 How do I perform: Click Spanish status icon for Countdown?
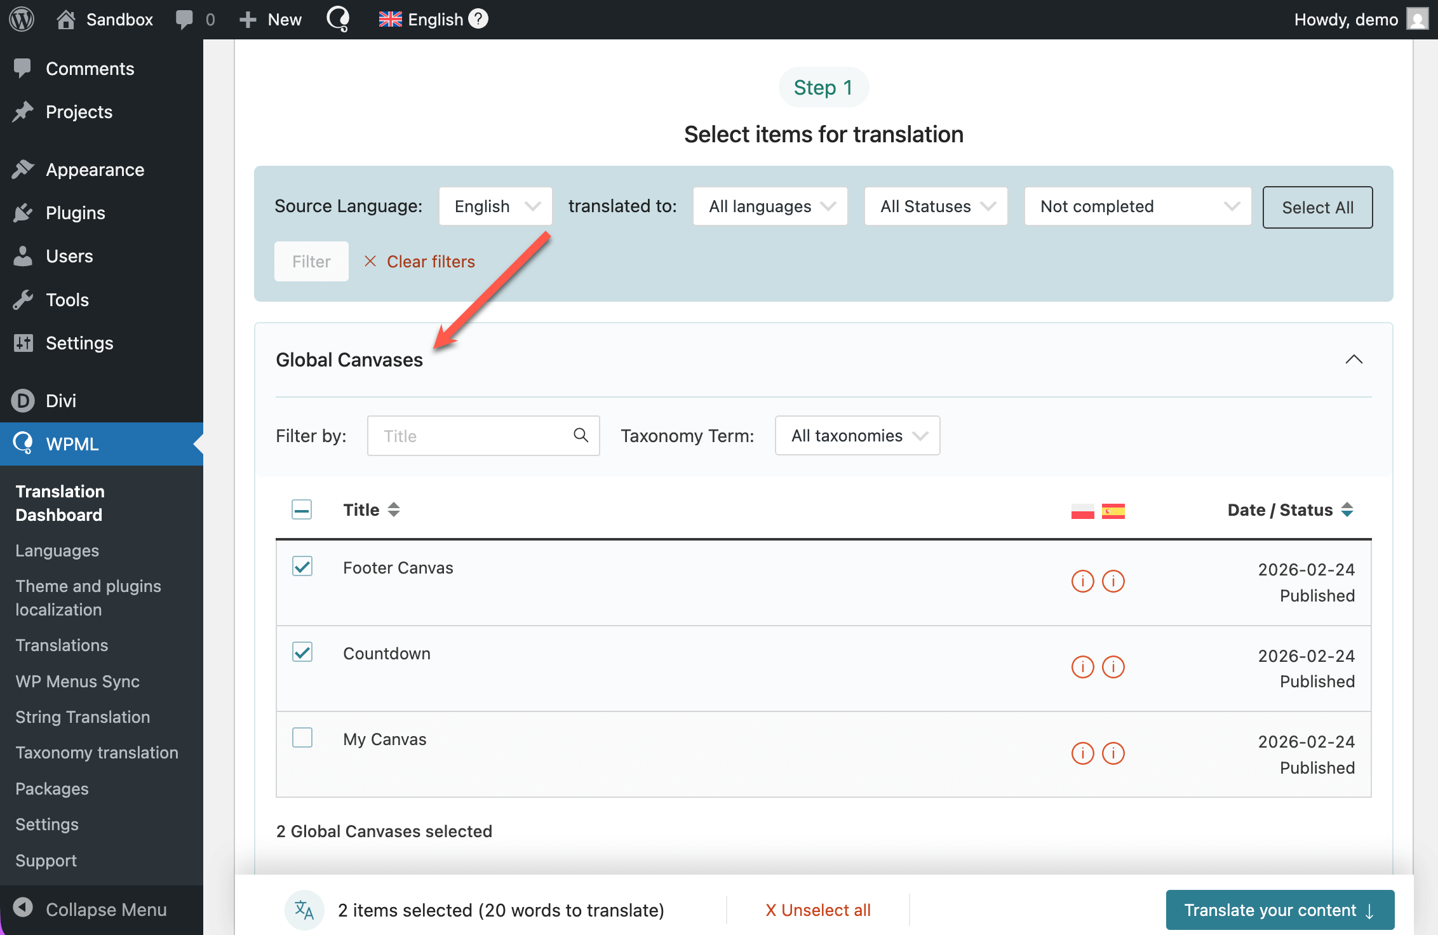[x=1113, y=667]
